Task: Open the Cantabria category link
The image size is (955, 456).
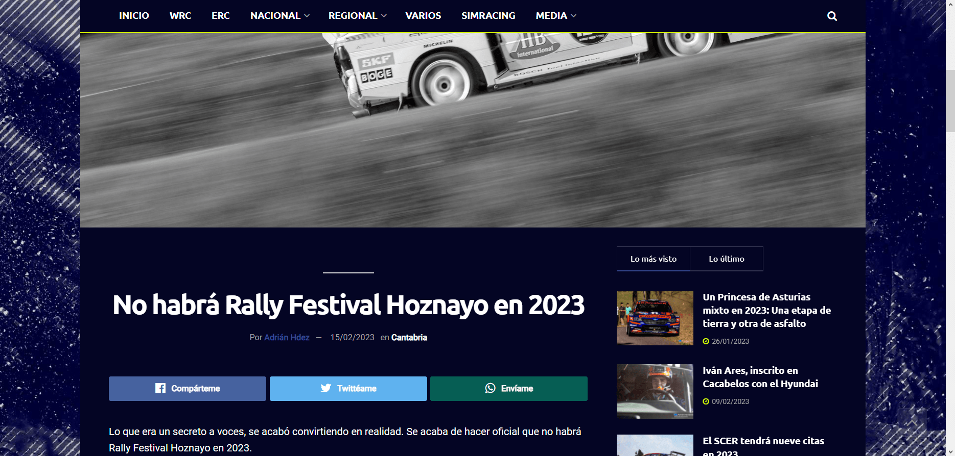Action: [409, 337]
